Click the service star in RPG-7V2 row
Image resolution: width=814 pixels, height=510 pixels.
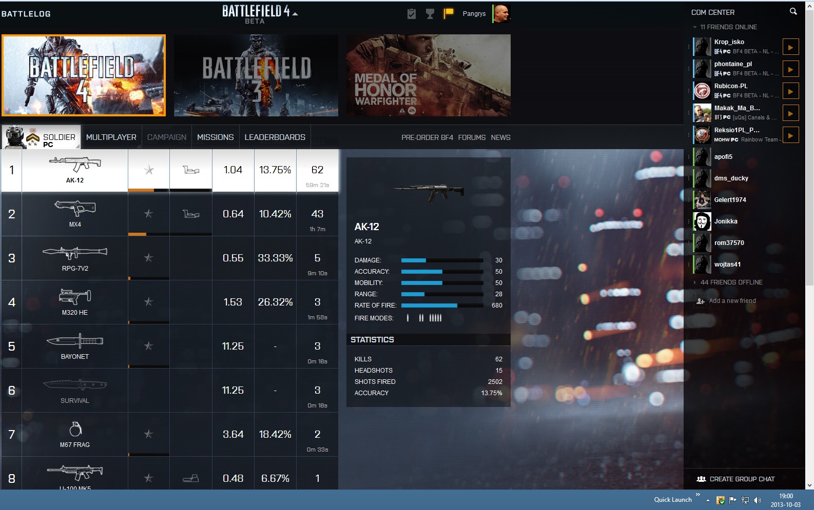(x=148, y=258)
